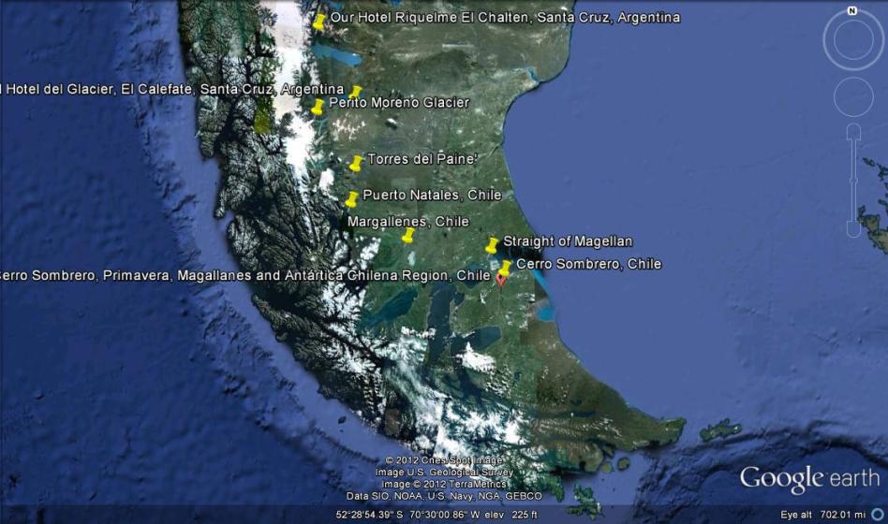Select the Torres del Paine pushpin
This screenshot has width=888, height=524.
click(356, 164)
